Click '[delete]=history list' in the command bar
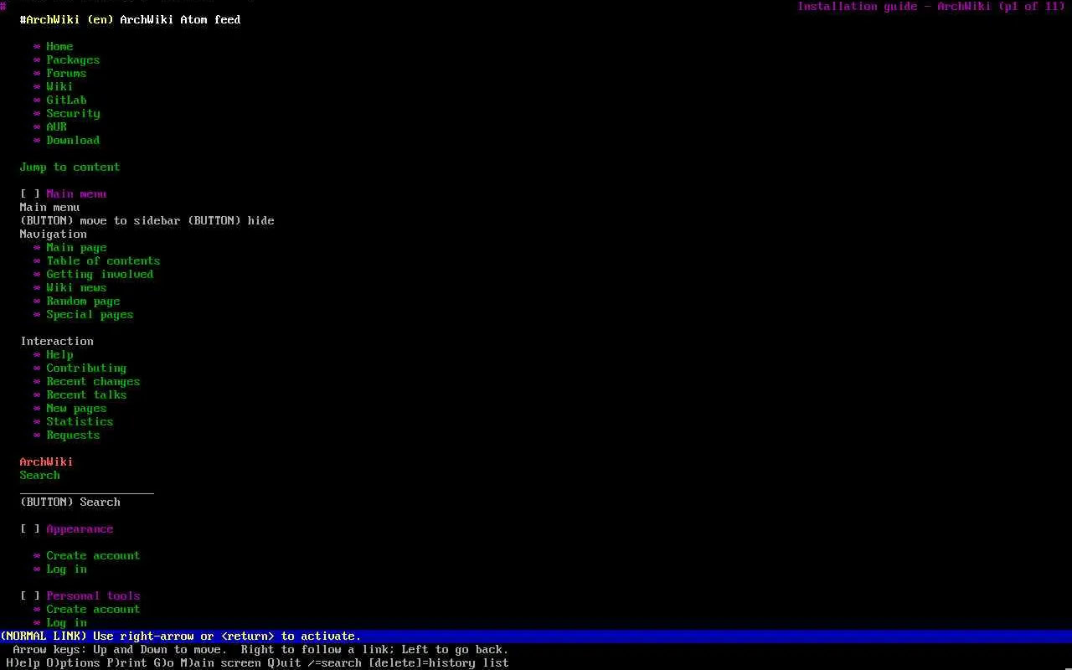This screenshot has width=1072, height=670. [x=438, y=662]
